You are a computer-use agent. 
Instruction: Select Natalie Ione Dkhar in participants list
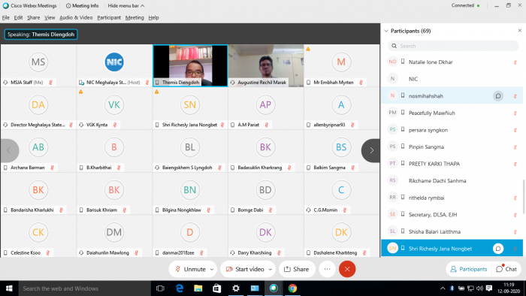[452, 62]
